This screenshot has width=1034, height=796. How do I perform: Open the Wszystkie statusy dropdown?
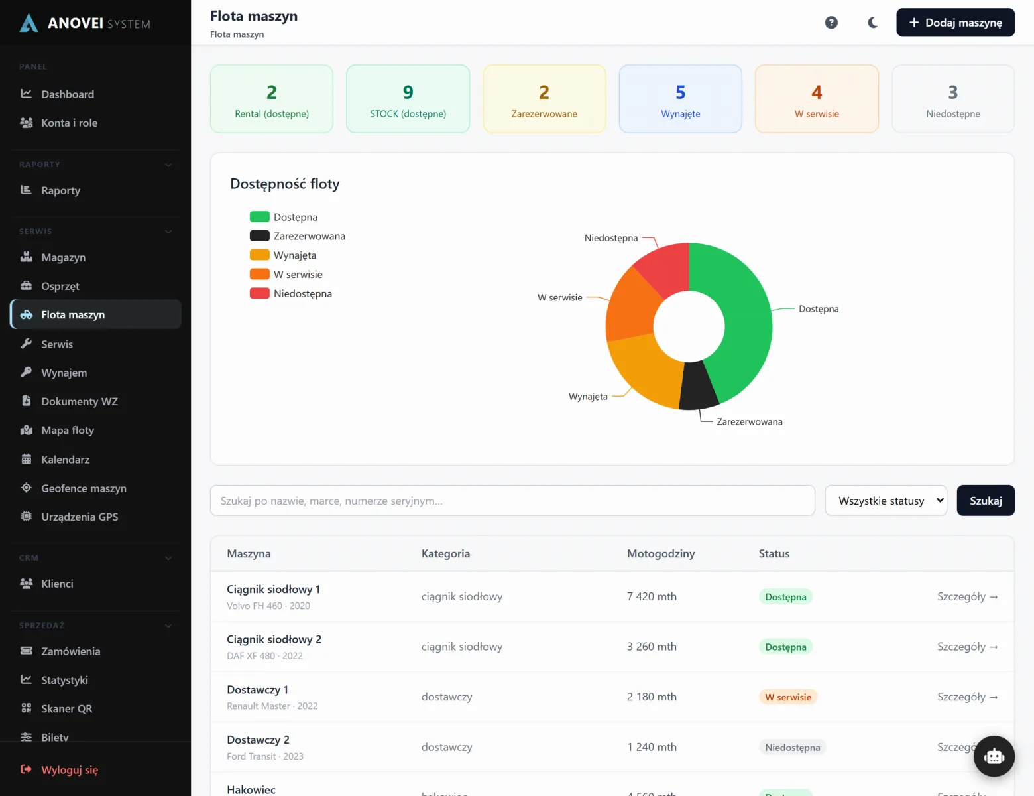click(886, 501)
